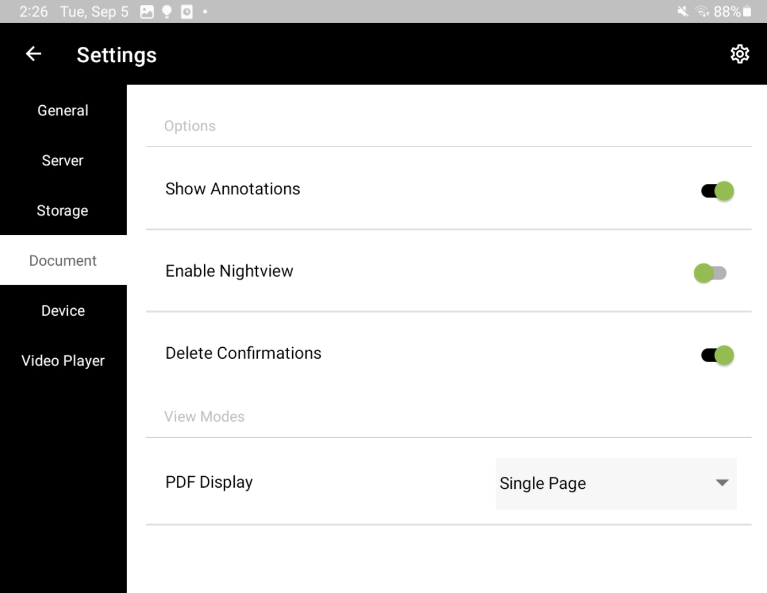Click the Enable Nightview label
The image size is (767, 593).
point(229,271)
